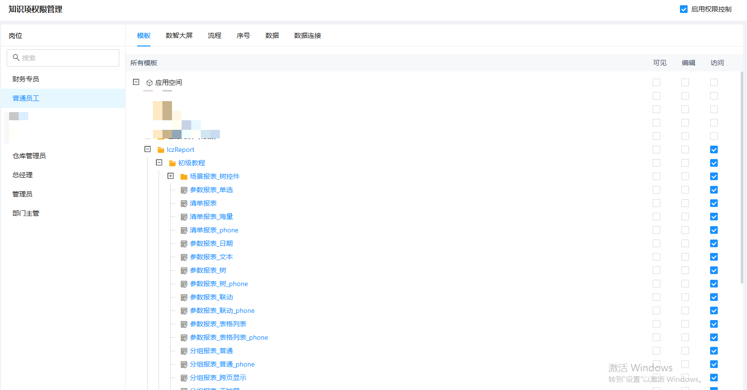This screenshot has height=390, width=747.
Task: Open the 数据连接 tab
Action: pos(308,35)
